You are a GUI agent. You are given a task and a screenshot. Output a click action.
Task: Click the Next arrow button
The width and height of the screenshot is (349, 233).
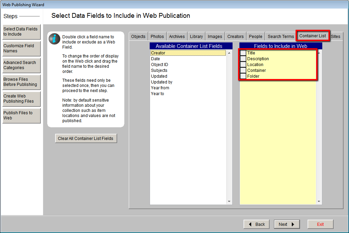click(x=287, y=224)
